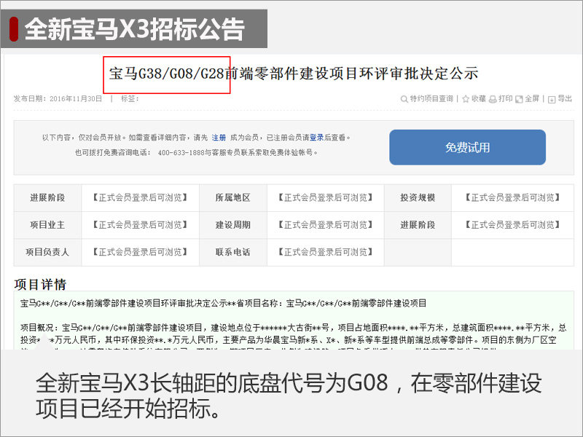Open the 登录 login link

point(316,138)
